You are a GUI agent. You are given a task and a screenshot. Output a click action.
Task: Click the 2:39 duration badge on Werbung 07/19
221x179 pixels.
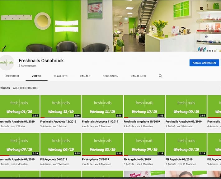tap(35, 153)
